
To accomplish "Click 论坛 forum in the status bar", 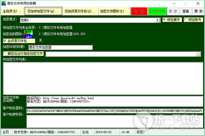I will 85,132.
